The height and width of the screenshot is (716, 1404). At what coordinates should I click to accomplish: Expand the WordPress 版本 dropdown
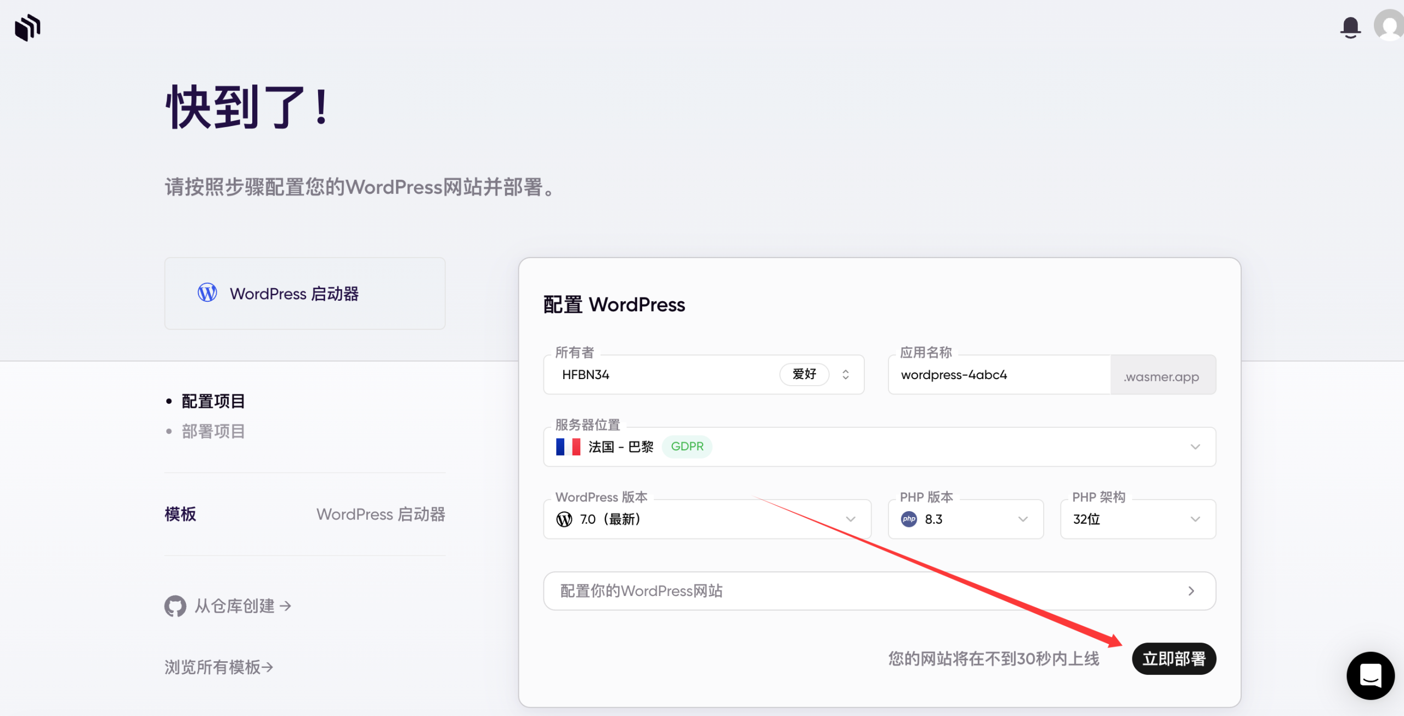pyautogui.click(x=707, y=519)
